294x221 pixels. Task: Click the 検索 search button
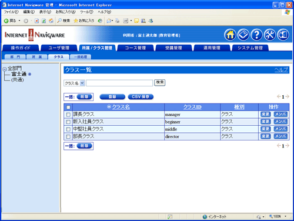click(160, 83)
